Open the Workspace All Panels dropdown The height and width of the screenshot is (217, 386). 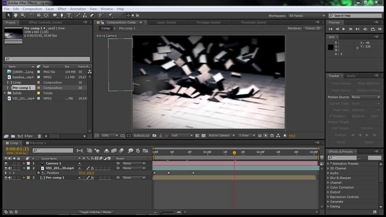[x=307, y=16]
